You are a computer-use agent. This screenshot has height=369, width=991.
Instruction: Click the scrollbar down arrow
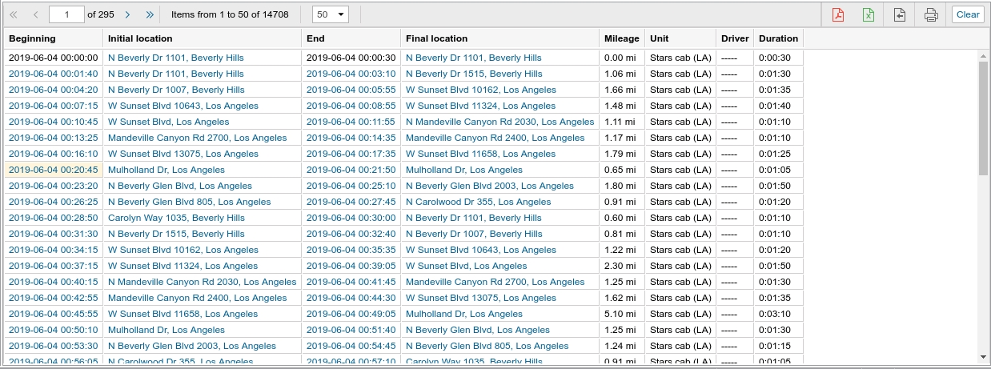point(983,356)
